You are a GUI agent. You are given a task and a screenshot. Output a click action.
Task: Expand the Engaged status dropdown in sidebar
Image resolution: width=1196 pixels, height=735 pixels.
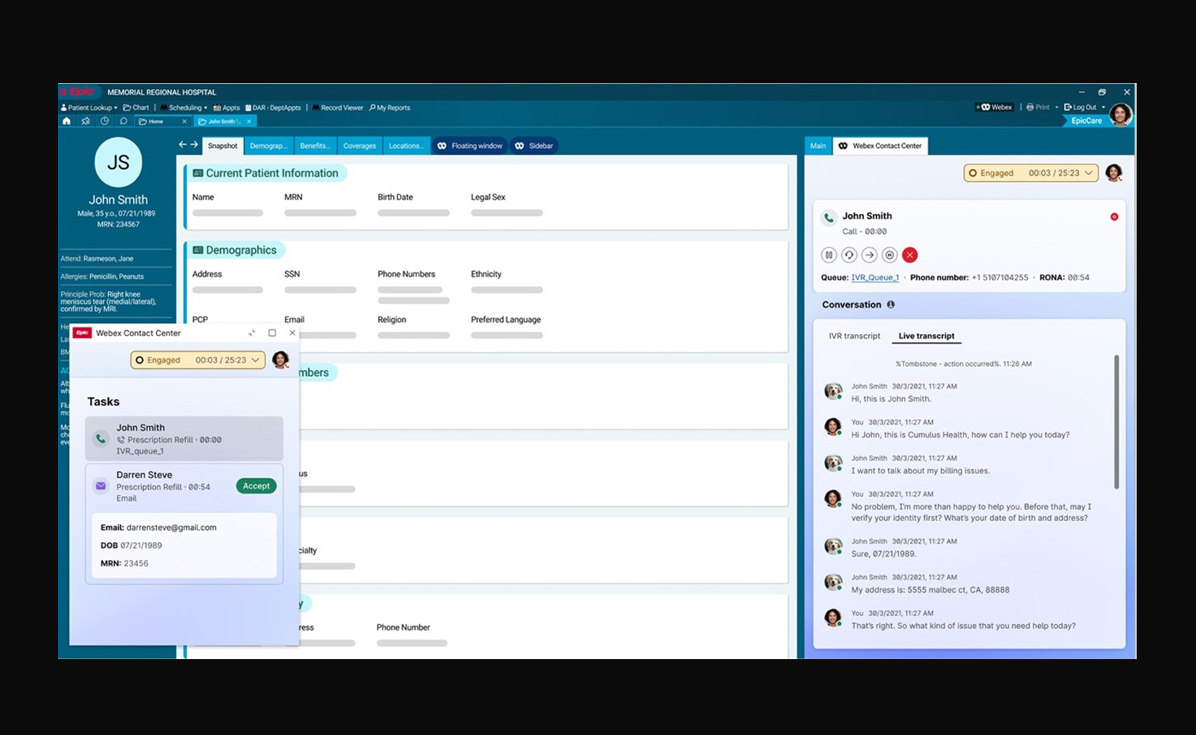1031,173
